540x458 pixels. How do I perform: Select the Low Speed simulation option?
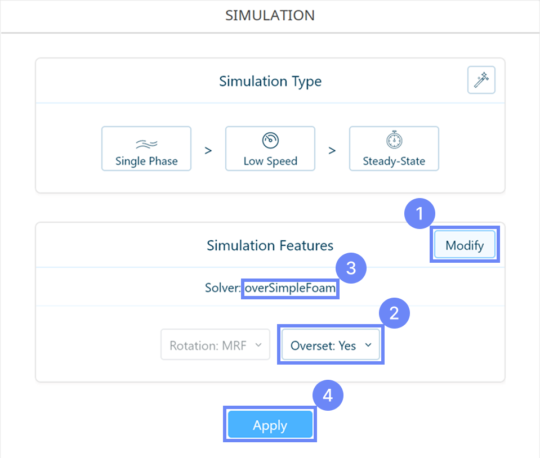click(x=270, y=149)
